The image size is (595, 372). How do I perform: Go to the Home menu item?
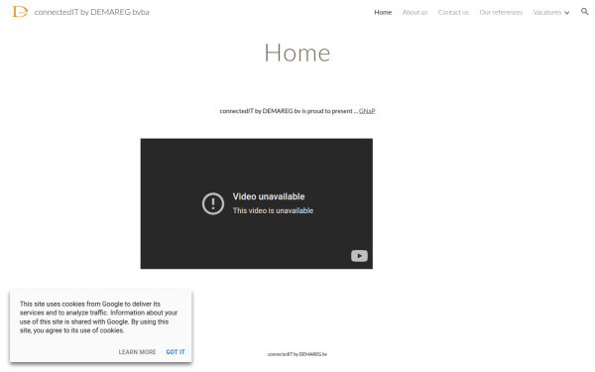(x=383, y=12)
